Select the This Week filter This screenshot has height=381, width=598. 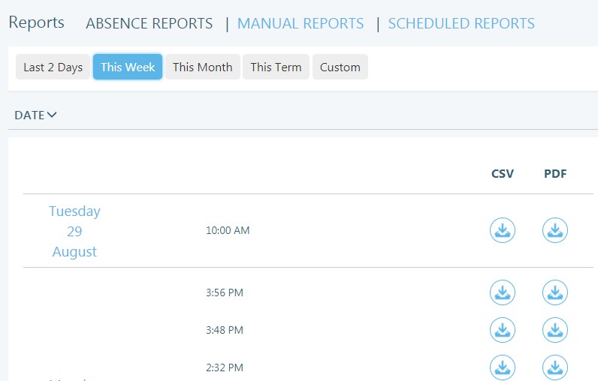[x=128, y=67]
